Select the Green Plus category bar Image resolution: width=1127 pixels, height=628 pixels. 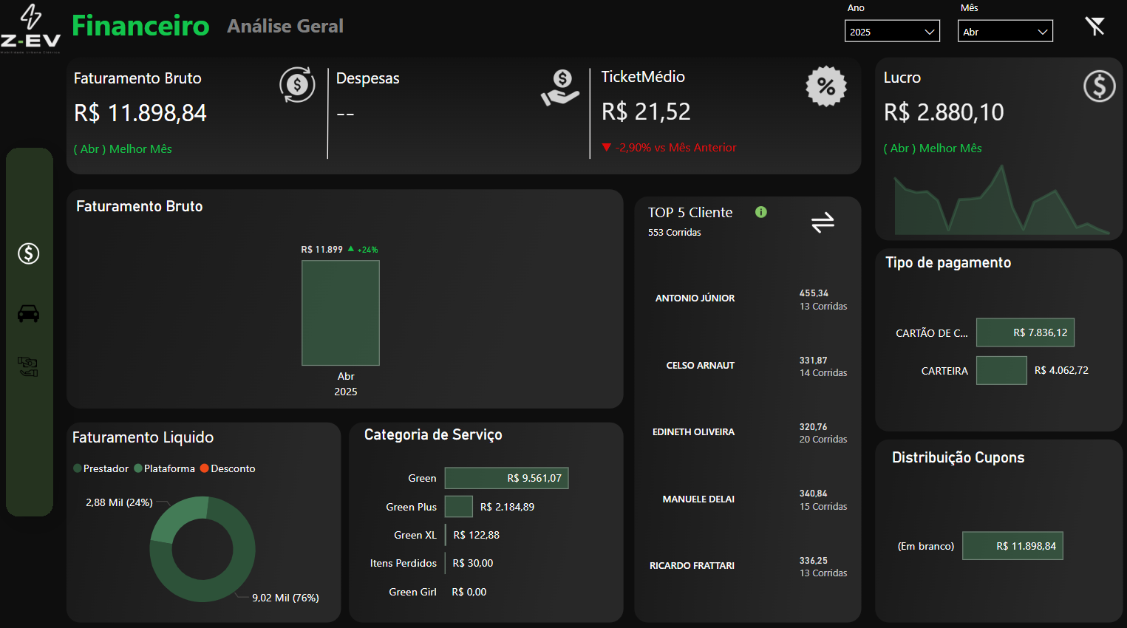458,507
